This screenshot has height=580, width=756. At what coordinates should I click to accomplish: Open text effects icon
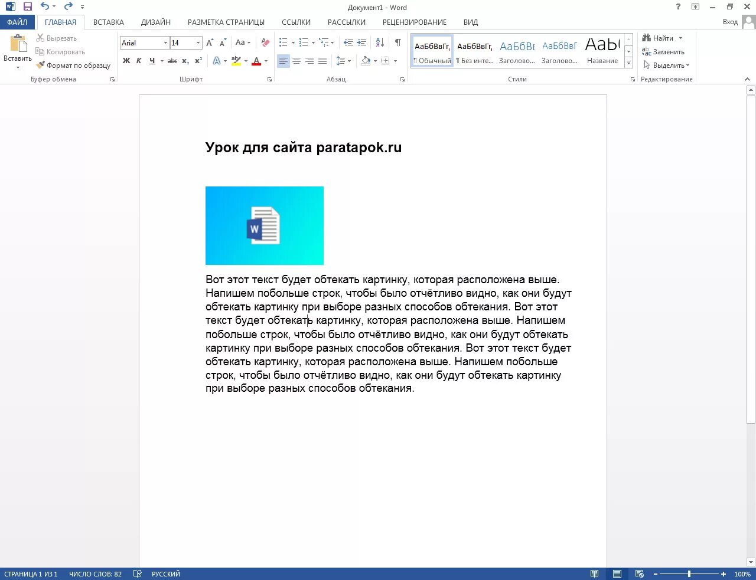coord(217,61)
